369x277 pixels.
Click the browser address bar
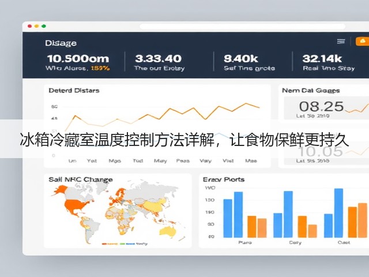click(x=242, y=26)
